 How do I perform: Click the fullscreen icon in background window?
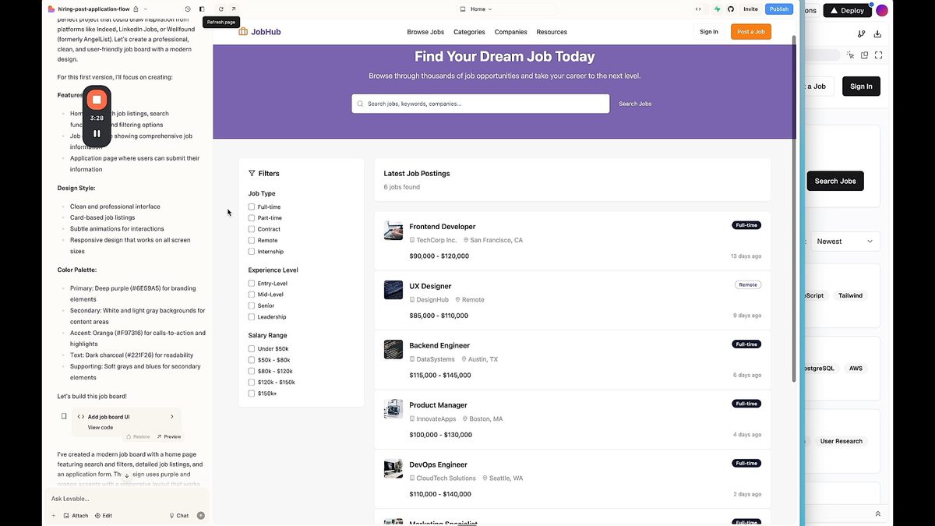[879, 55]
